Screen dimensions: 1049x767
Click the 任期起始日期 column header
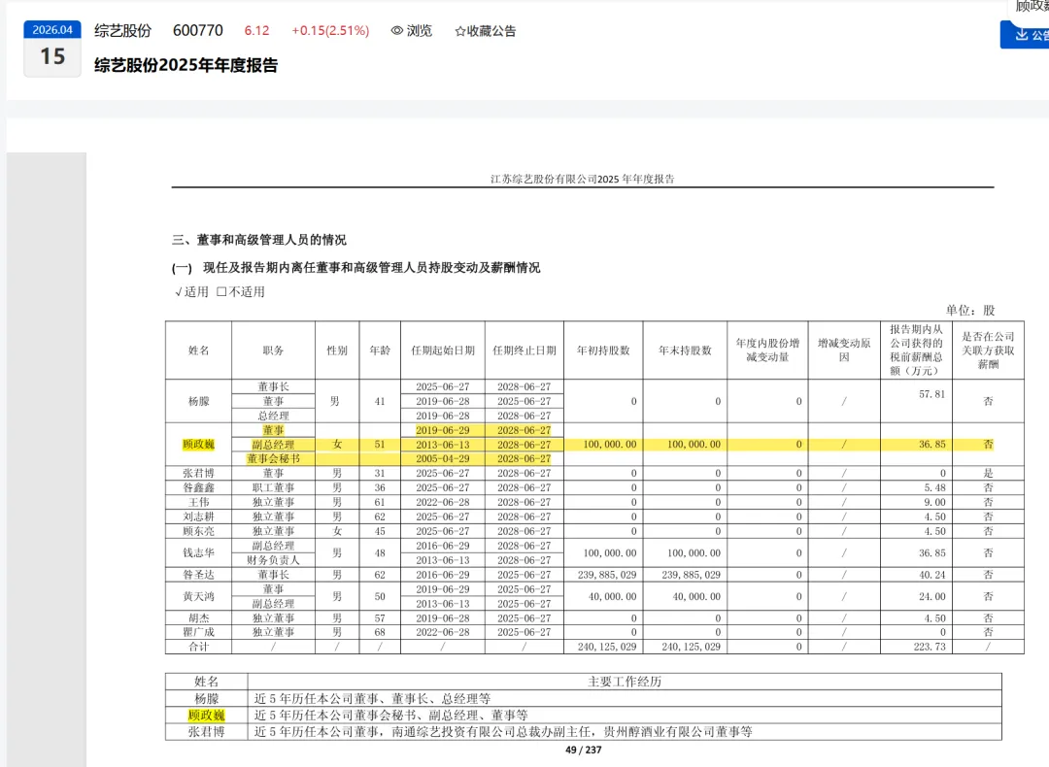[x=443, y=350]
